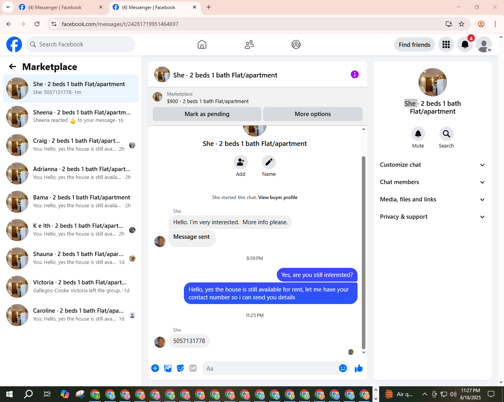Open the Victoria conversation
504x402 pixels.
click(71, 287)
